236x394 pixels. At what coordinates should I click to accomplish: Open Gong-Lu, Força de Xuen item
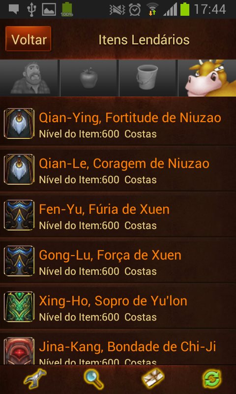[118, 261]
